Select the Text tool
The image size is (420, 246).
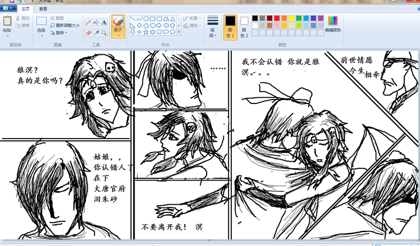104,22
